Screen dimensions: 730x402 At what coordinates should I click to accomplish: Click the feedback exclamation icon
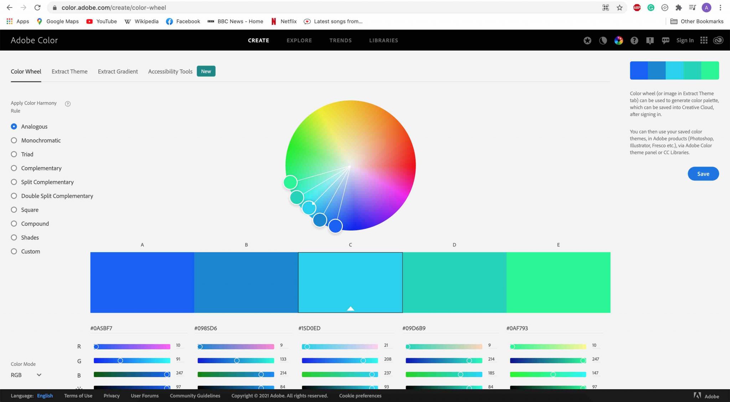point(650,40)
